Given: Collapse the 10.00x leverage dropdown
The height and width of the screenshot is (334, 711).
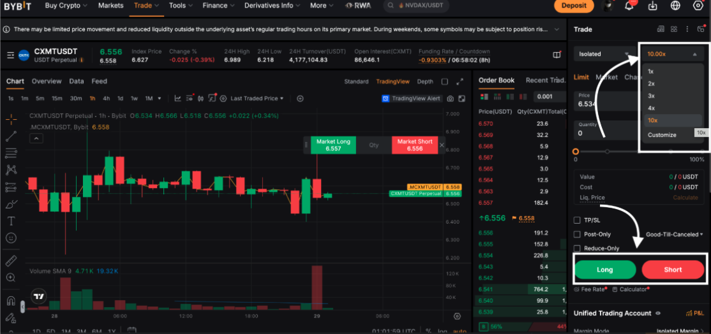Looking at the screenshot, I should point(673,54).
